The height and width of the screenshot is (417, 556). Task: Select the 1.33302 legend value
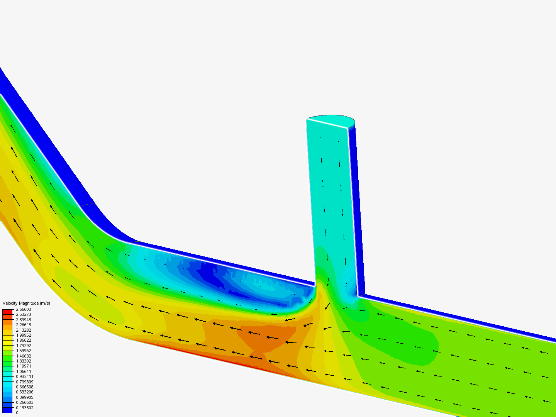(x=24, y=361)
